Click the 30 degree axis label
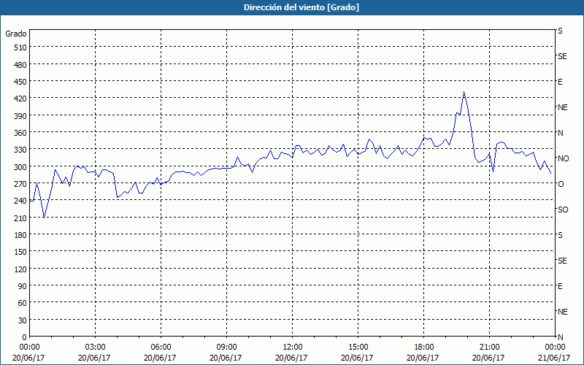584x365 pixels. coord(23,320)
